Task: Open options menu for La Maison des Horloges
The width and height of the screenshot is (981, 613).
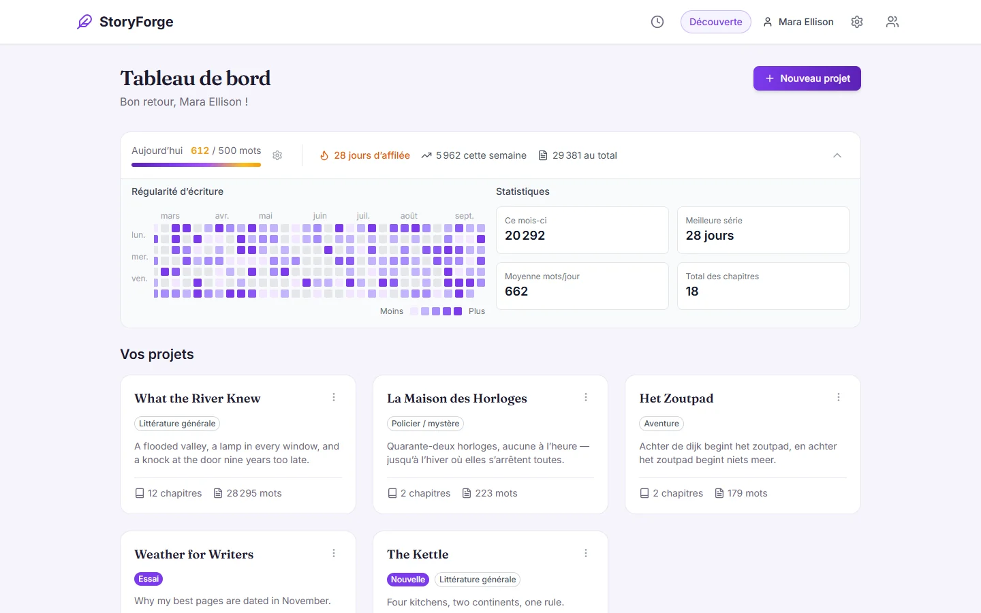Action: 586,397
